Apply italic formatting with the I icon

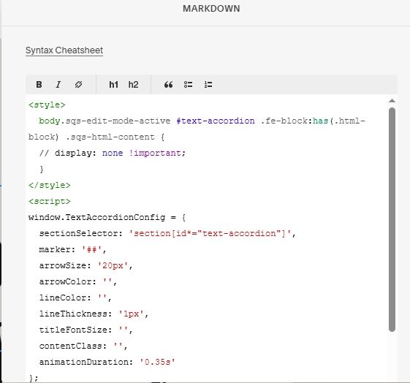[58, 85]
